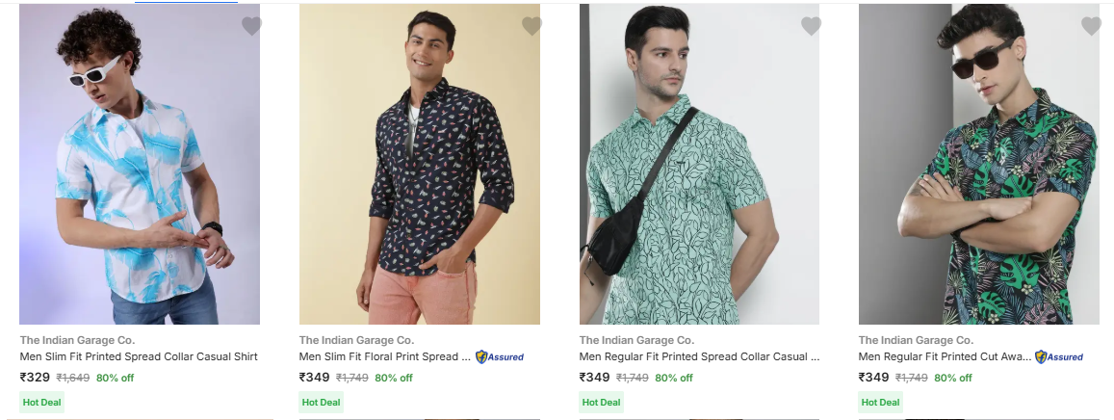Click Hot Deal tag on navy floral shirt

pyautogui.click(x=321, y=402)
